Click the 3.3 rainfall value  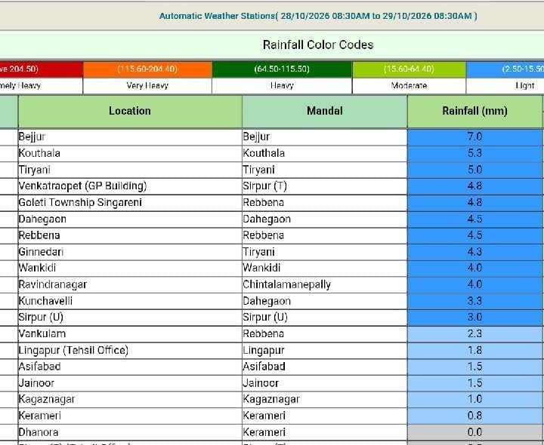click(474, 301)
